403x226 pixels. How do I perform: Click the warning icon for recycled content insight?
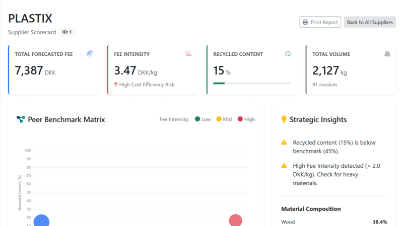point(284,143)
